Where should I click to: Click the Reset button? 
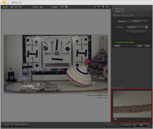click(117, 46)
